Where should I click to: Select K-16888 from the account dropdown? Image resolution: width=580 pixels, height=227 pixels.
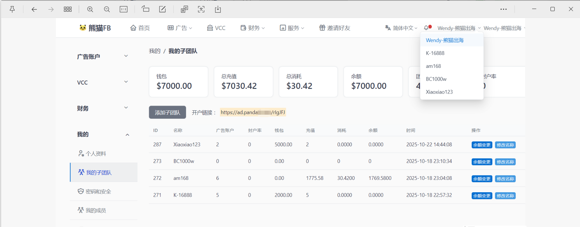tap(435, 53)
